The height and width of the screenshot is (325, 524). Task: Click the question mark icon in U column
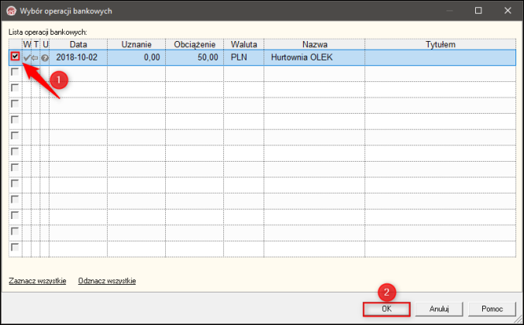point(45,58)
